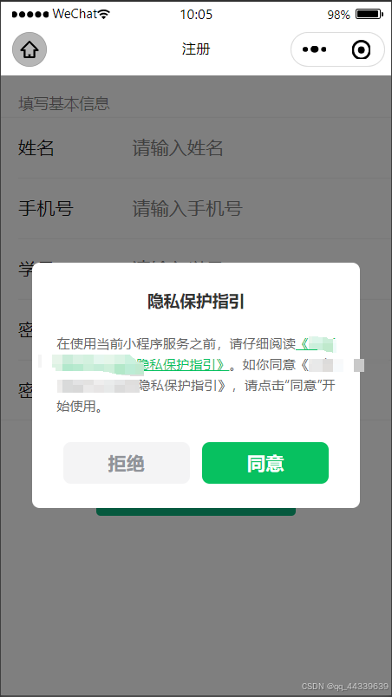
Task: Click the 同意 agree button
Action: [265, 463]
